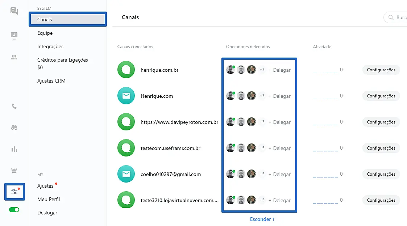Image resolution: width=407 pixels, height=226 pixels.
Task: Expand +5 more operators for coelho010297@gmail.com
Action: pyautogui.click(x=262, y=174)
